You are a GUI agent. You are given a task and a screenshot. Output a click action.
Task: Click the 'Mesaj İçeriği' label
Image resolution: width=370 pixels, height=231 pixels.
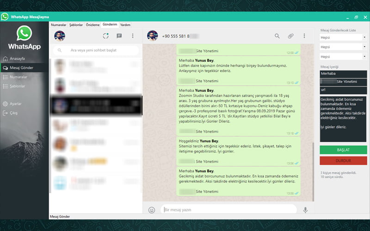329,67
